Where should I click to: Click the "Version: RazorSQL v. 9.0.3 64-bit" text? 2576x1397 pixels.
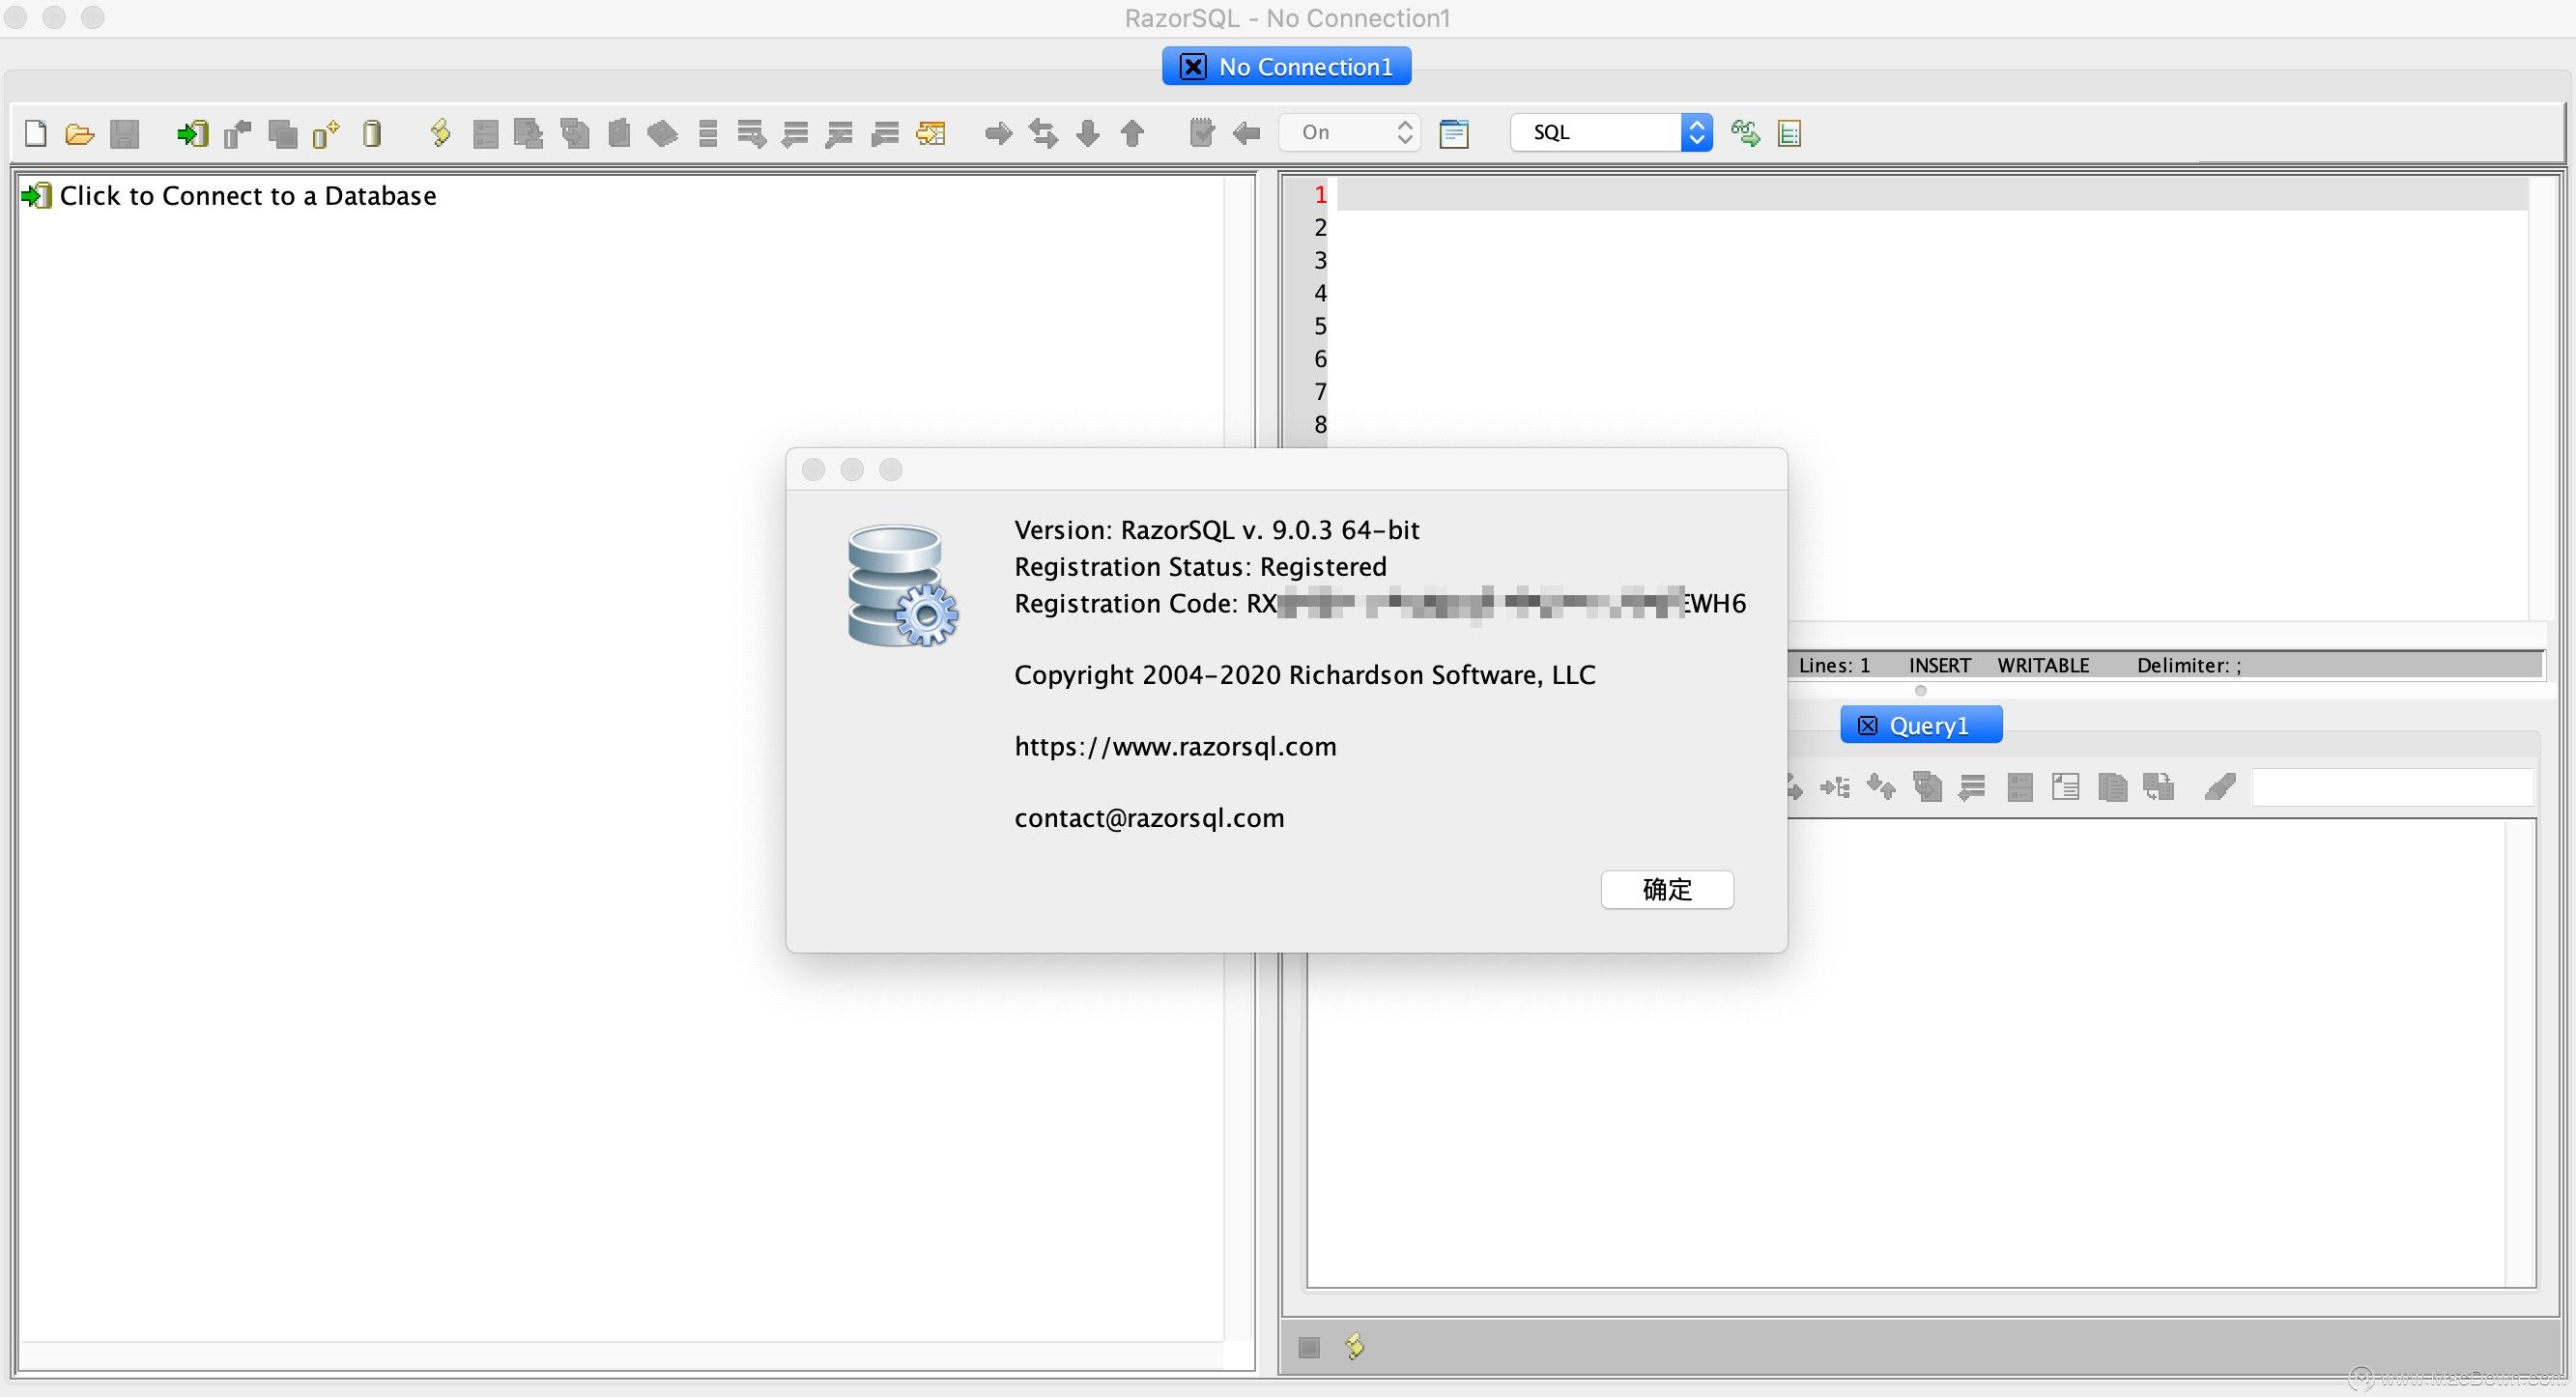coord(1217,530)
